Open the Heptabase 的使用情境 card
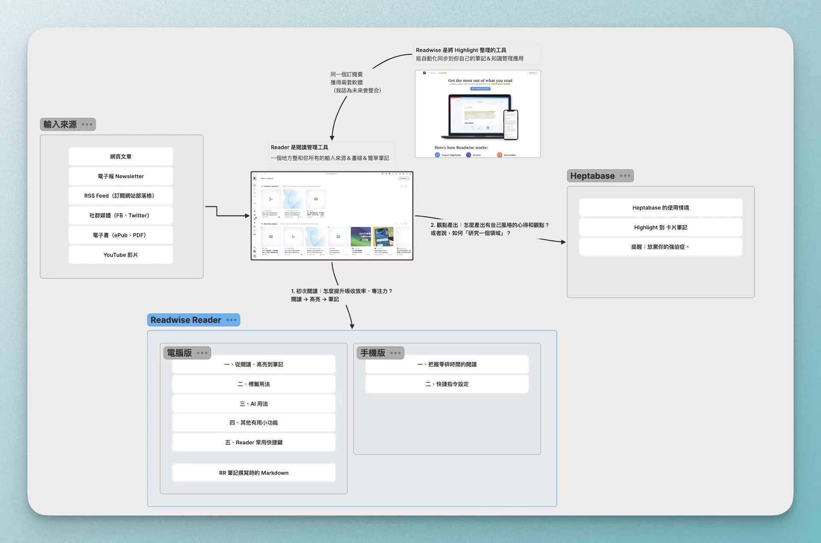Viewport: 821px width, 543px height. 661,208
